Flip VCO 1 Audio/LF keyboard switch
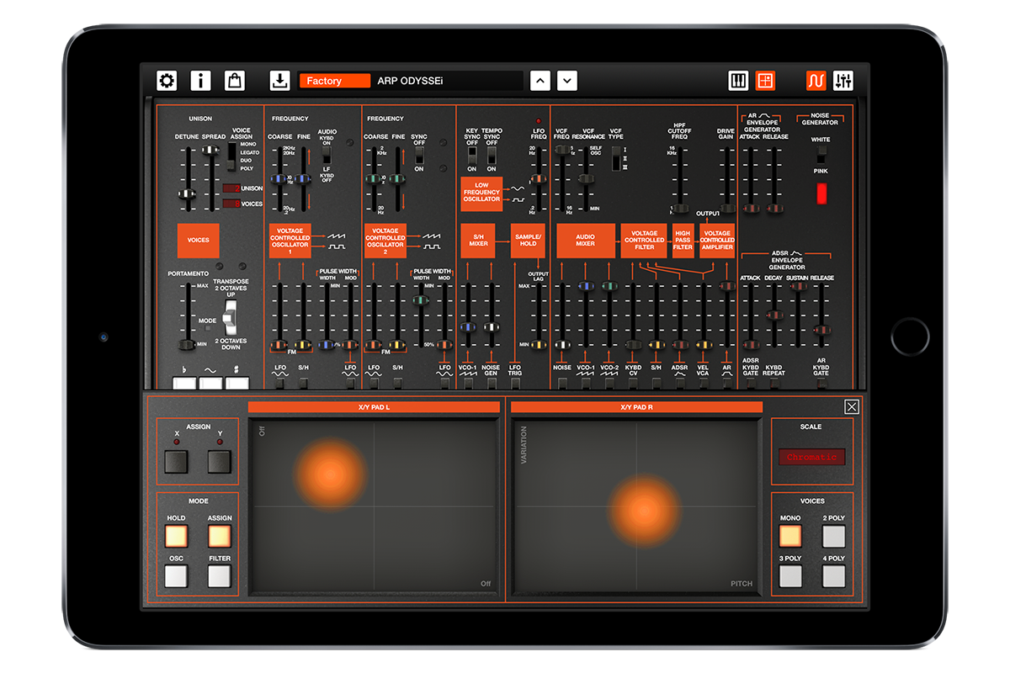1010x673 pixels. (x=327, y=156)
